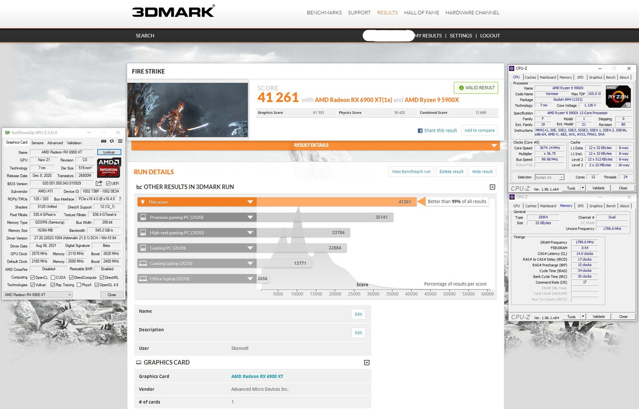Click the Add to compare button
Screen dimensions: 639x409
(x=479, y=130)
